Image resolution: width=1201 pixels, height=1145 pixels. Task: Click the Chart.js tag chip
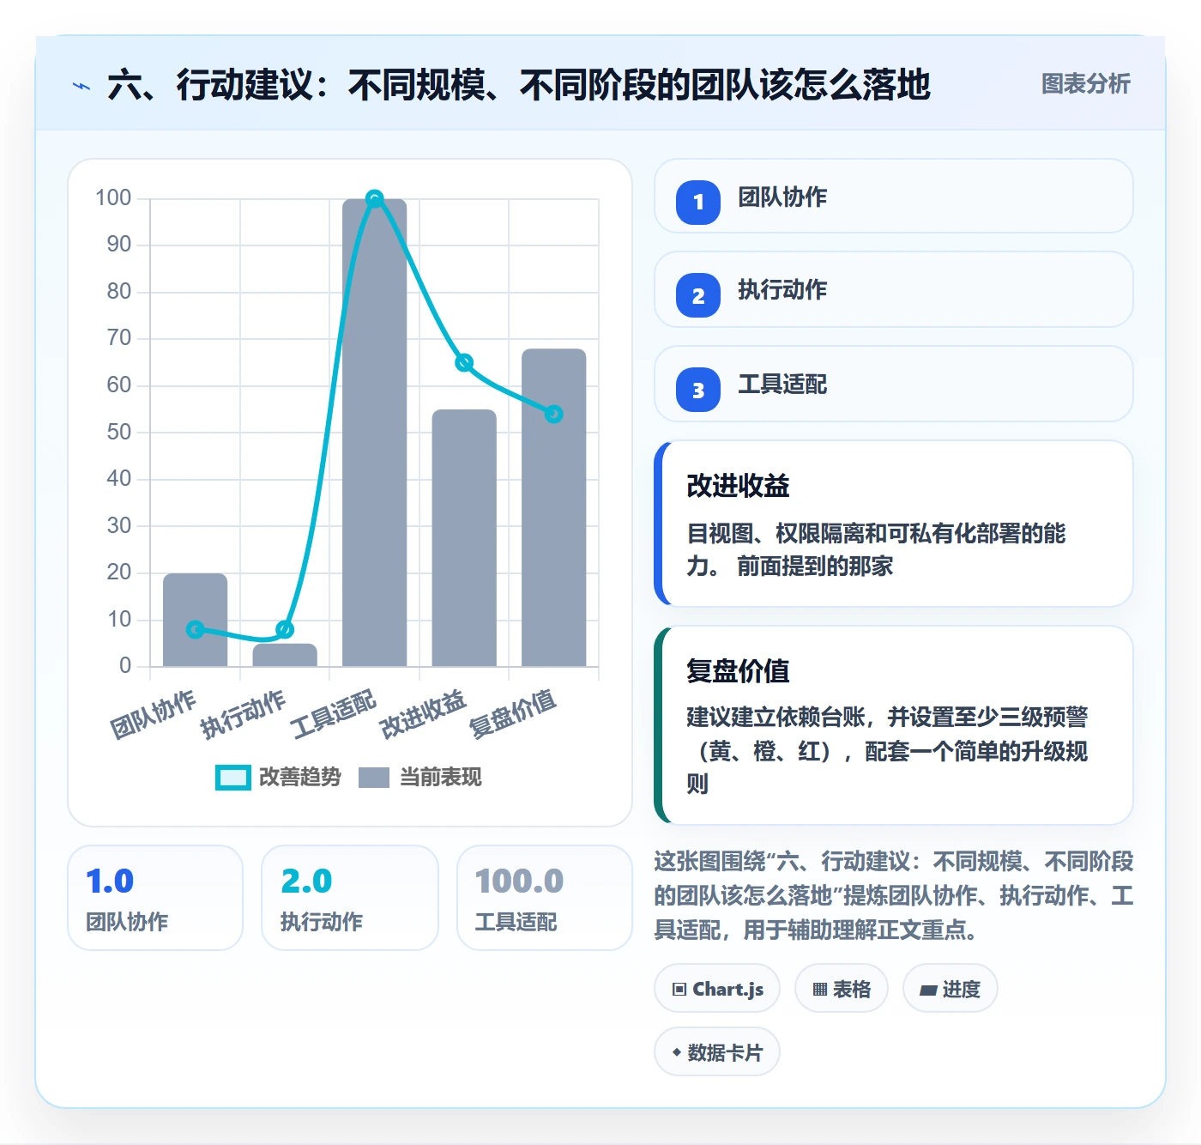(717, 989)
